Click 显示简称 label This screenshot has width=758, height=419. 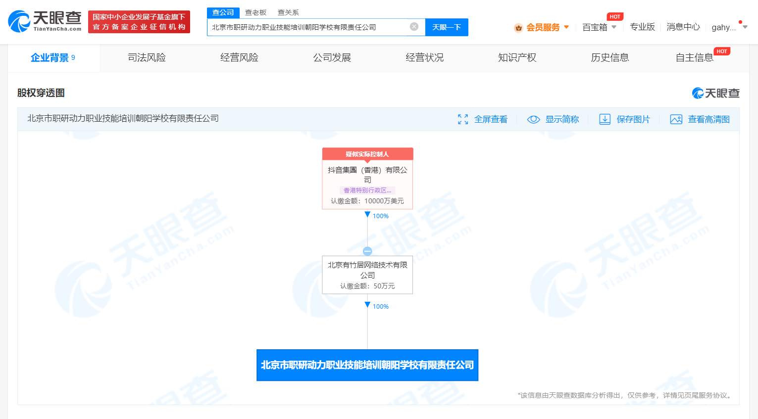point(562,119)
